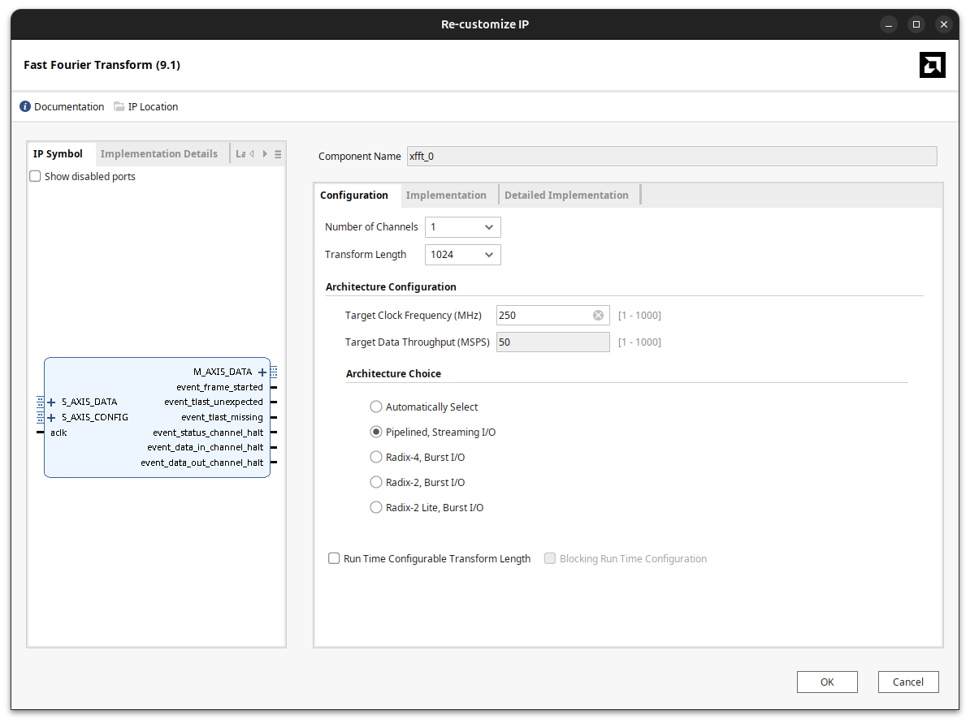This screenshot has width=970, height=723.
Task: Switch to the Implementation tab
Action: (x=446, y=196)
